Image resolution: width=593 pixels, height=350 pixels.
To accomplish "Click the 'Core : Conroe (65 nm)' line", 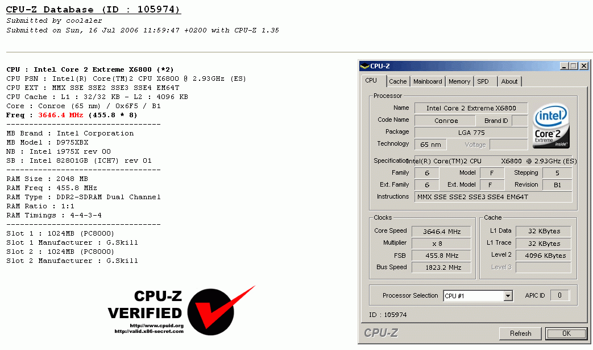I will 83,106.
